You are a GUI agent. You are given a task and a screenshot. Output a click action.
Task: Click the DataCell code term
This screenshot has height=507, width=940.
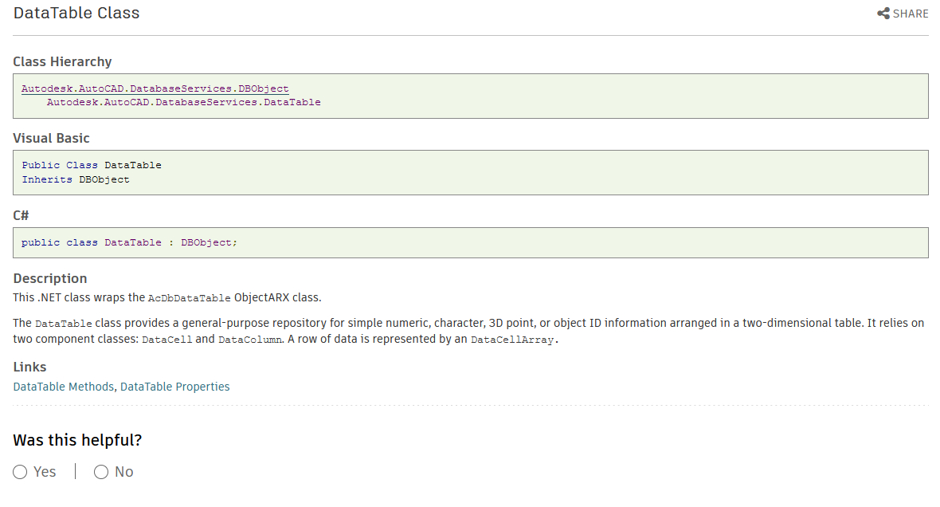[x=167, y=340]
